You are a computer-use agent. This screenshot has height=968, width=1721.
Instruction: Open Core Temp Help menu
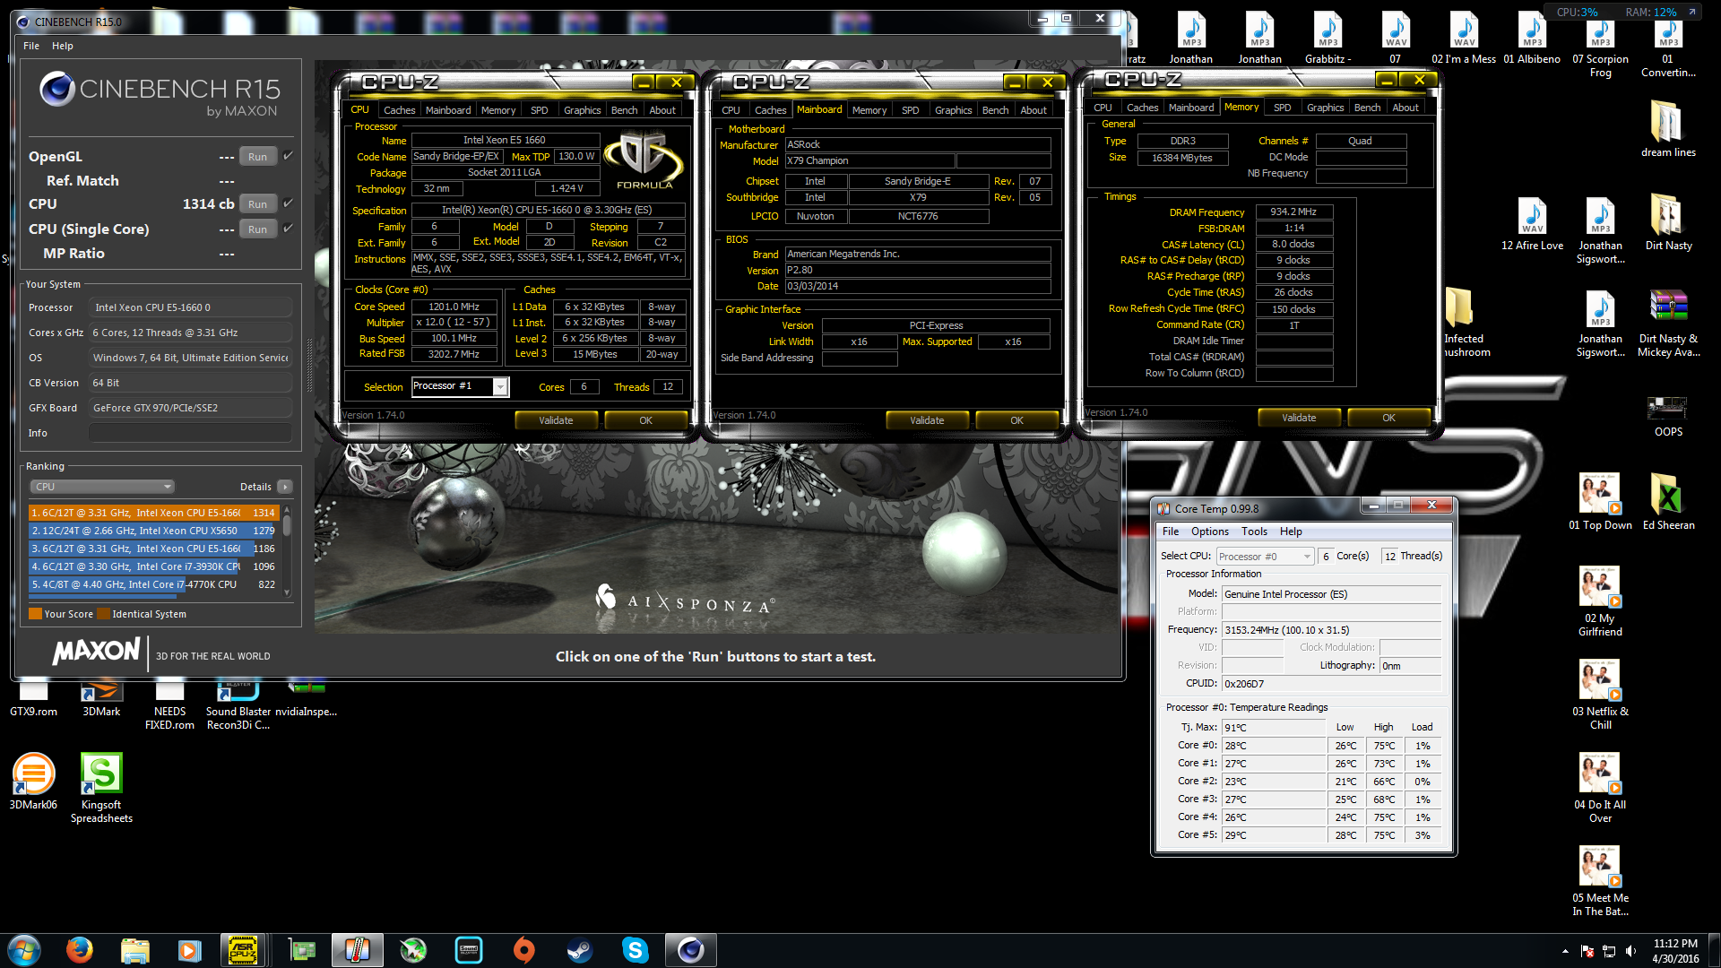[1291, 532]
